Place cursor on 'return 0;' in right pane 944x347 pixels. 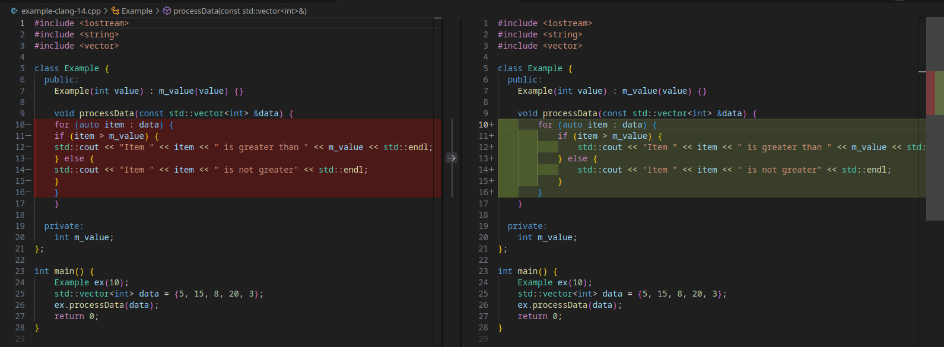point(539,316)
